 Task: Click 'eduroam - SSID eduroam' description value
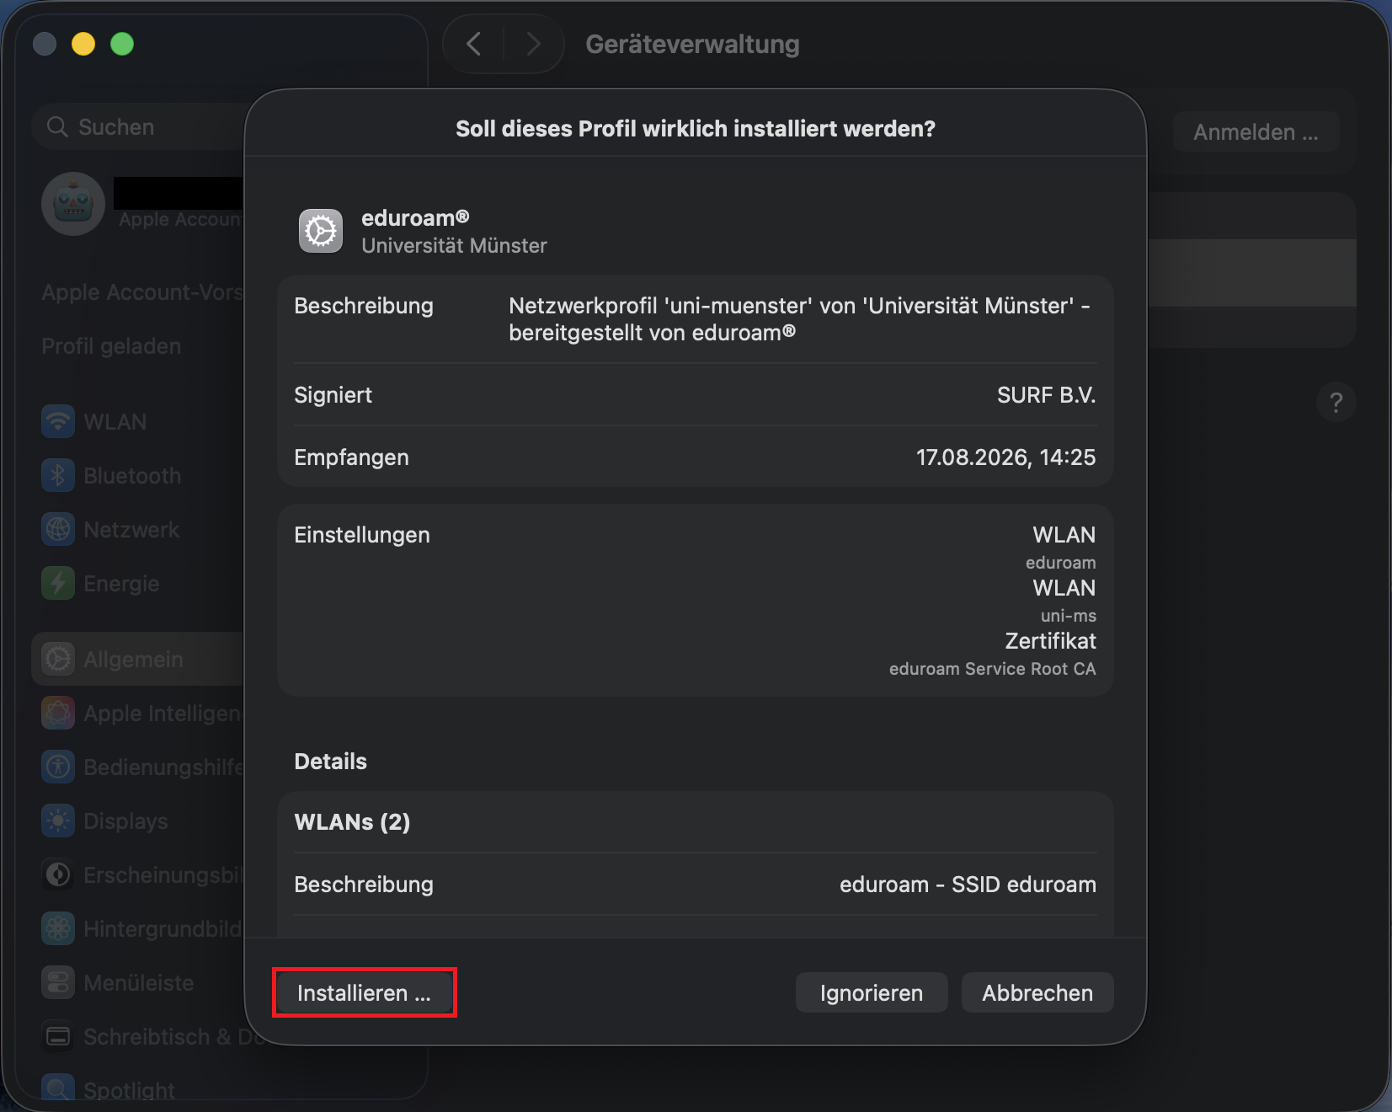tap(968, 885)
